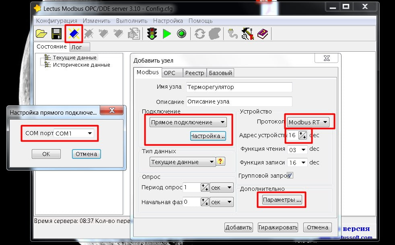The image size is (395, 245).
Task: Cancel the Добавить узел dialog with Отмена
Action: [x=317, y=227]
